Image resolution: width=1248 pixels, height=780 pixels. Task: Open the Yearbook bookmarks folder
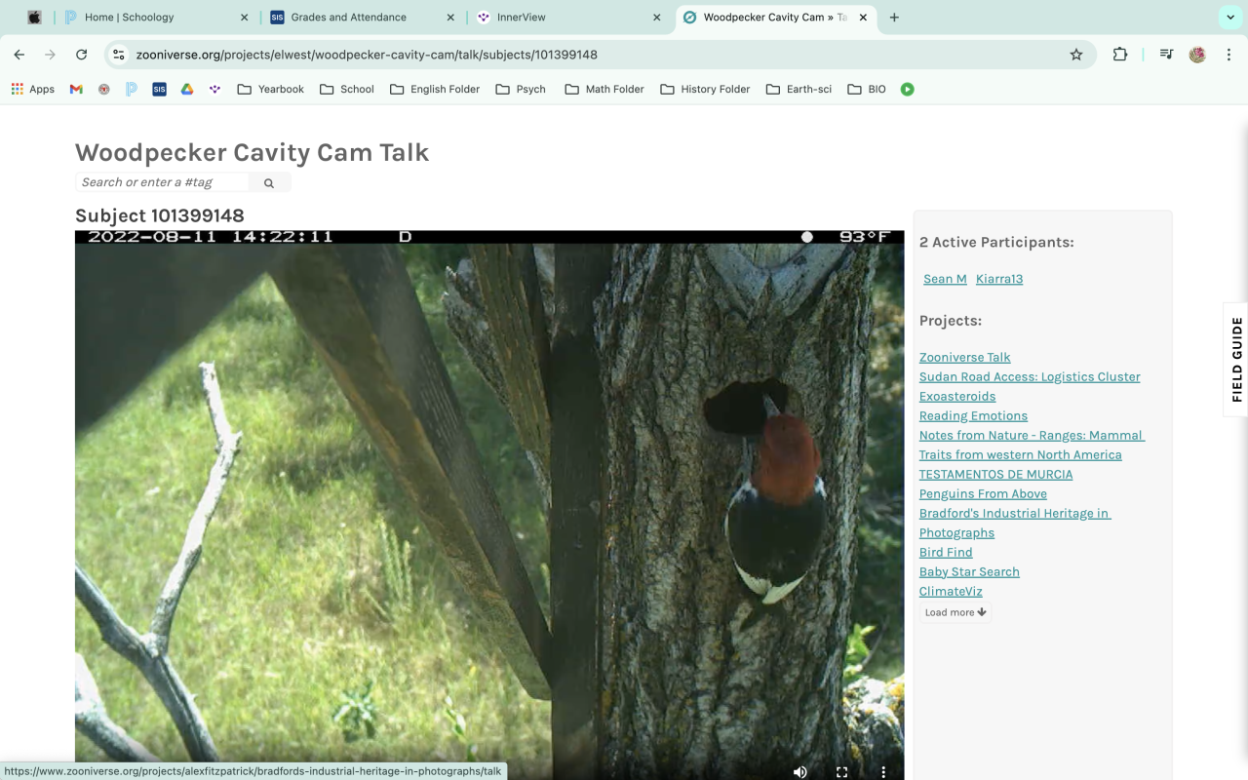pyautogui.click(x=270, y=89)
